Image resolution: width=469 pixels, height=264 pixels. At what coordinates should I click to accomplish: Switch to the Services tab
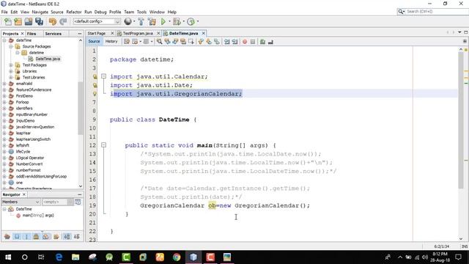point(53,34)
